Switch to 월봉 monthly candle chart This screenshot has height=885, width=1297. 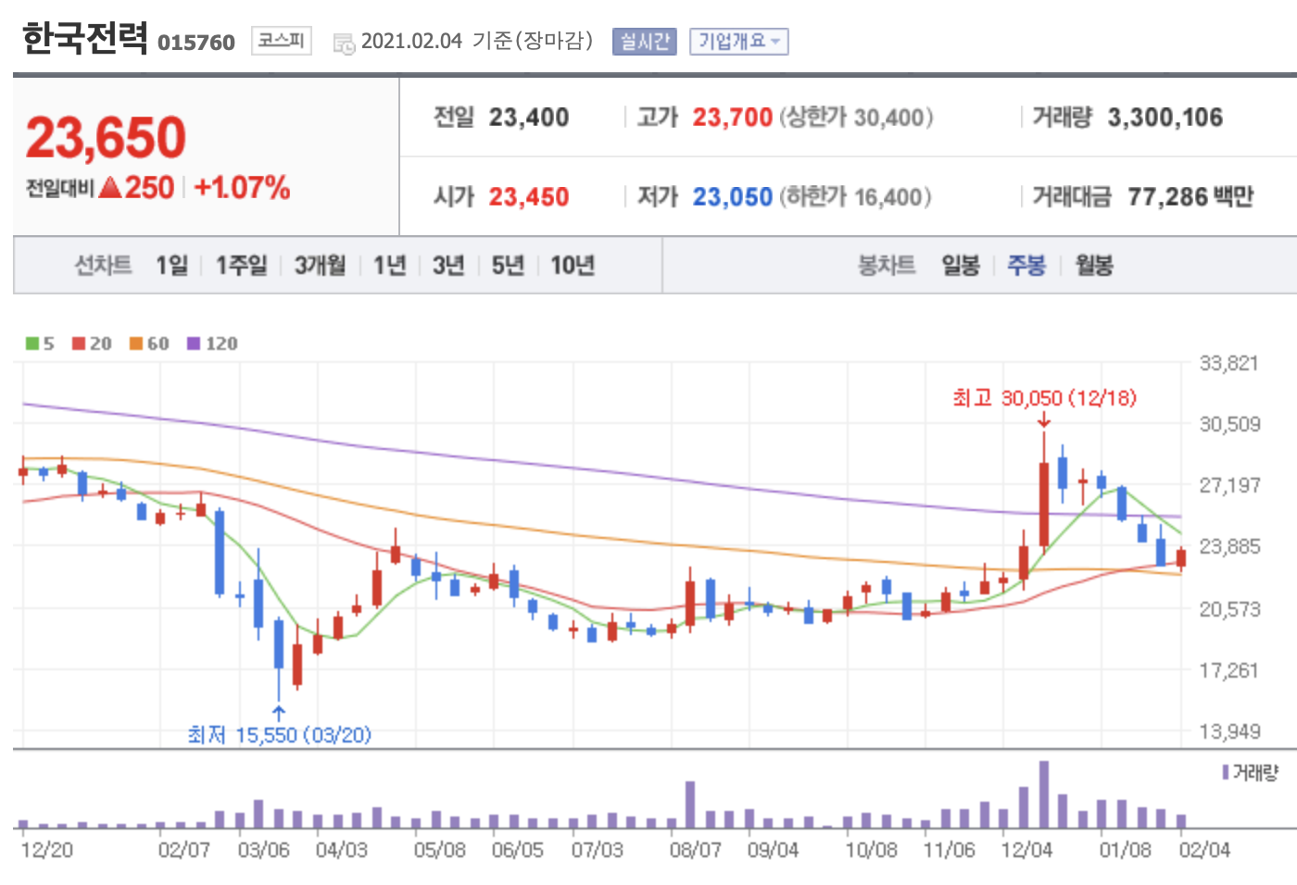pos(1094,266)
